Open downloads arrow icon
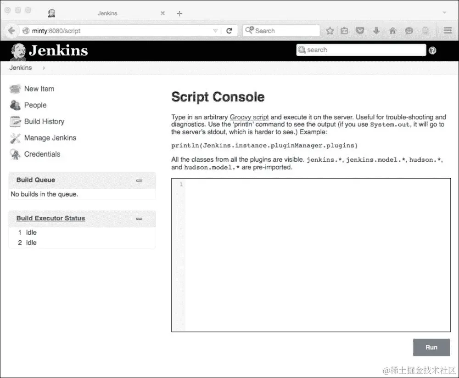The width and height of the screenshot is (459, 378). (376, 30)
